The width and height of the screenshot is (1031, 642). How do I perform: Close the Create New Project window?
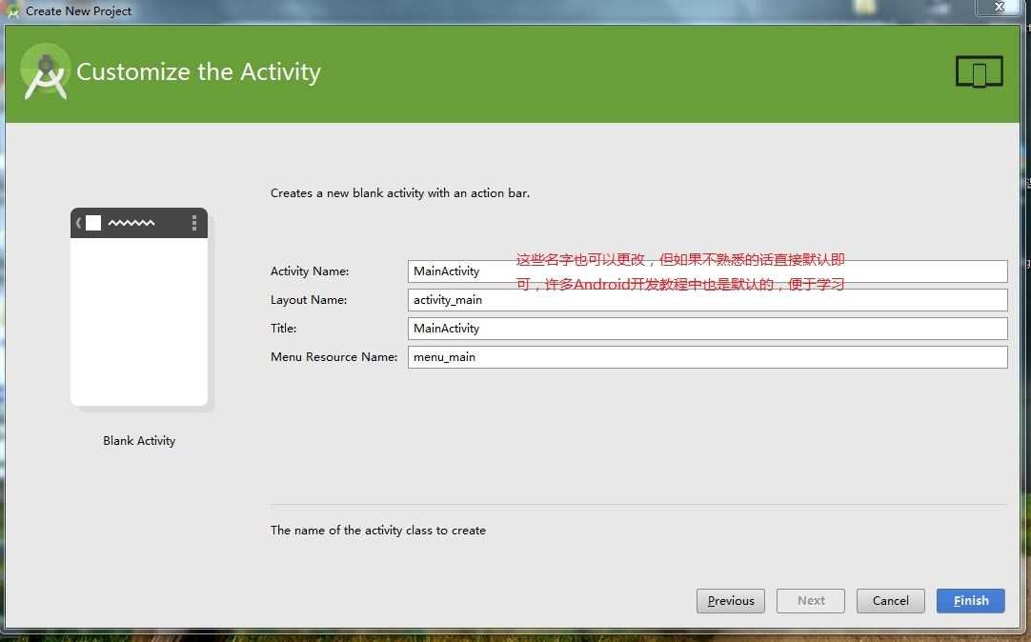[999, 7]
